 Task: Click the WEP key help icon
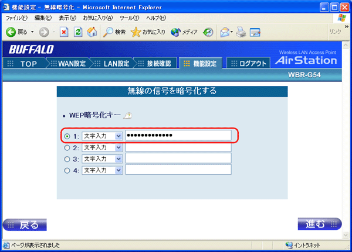[128, 116]
